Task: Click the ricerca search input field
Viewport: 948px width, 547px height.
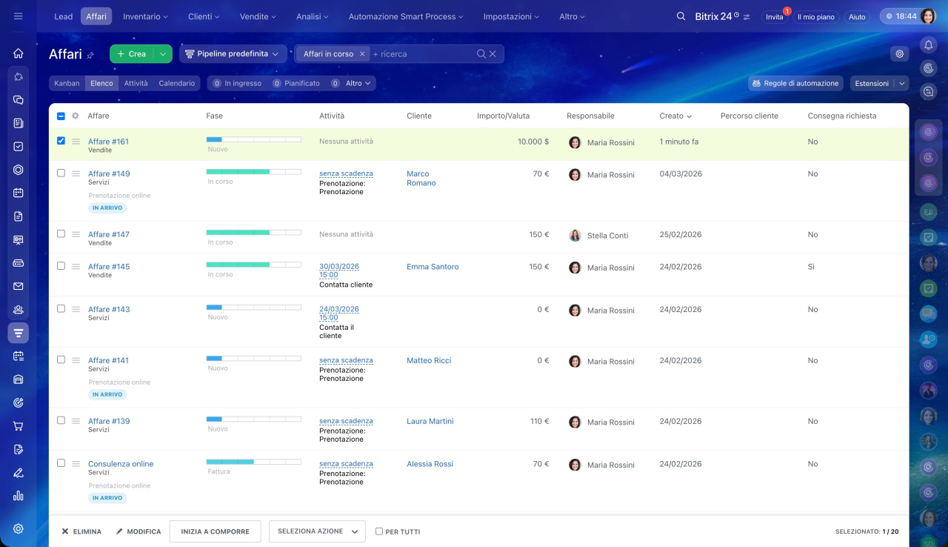Action: point(422,53)
